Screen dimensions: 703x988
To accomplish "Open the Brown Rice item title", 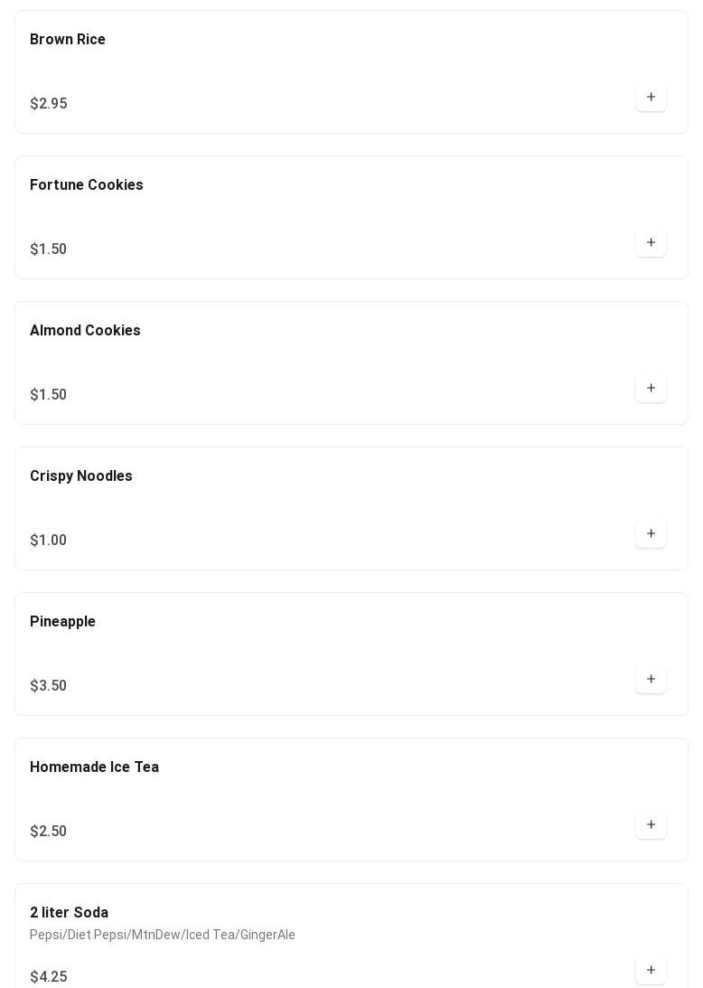I will (68, 39).
